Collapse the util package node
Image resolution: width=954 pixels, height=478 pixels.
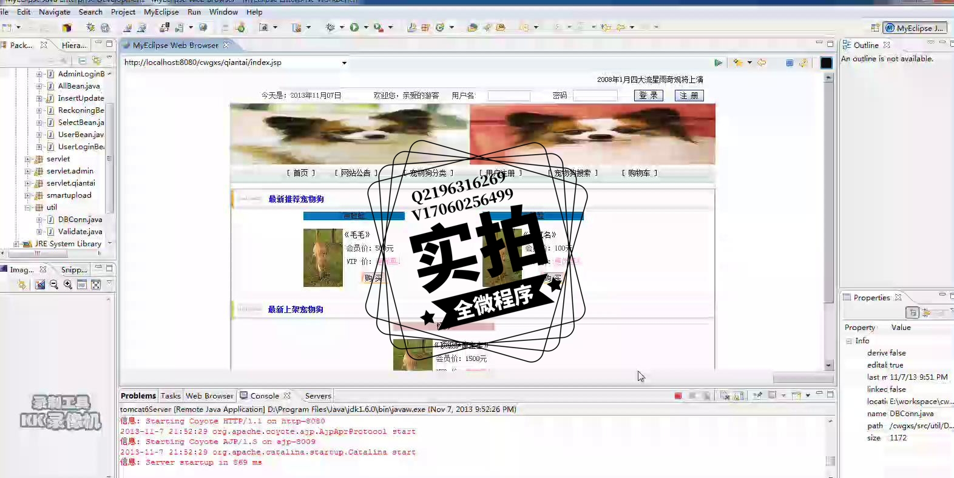[27, 207]
